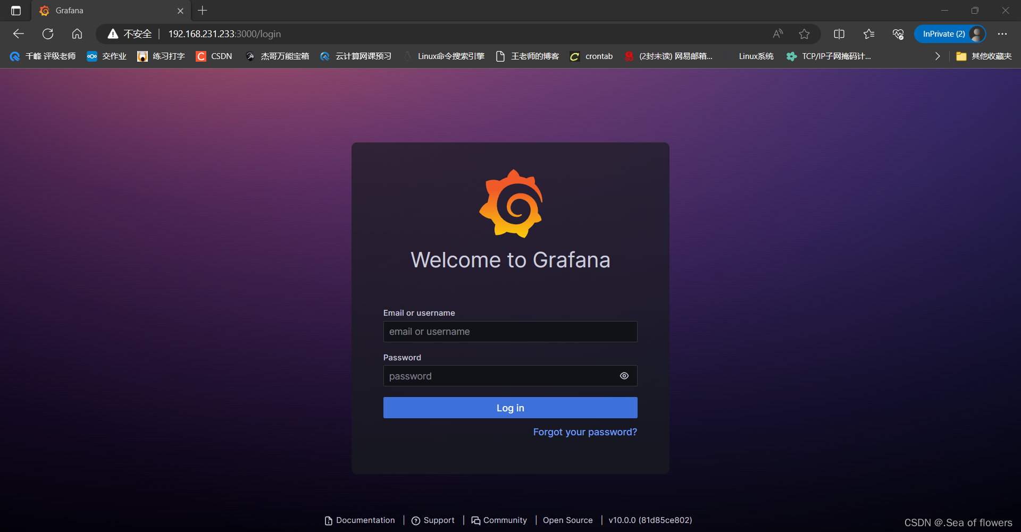Click the Grafana logo

point(511,204)
